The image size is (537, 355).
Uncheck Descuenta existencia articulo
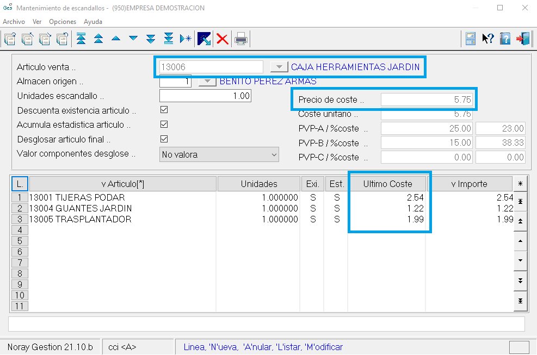[164, 110]
